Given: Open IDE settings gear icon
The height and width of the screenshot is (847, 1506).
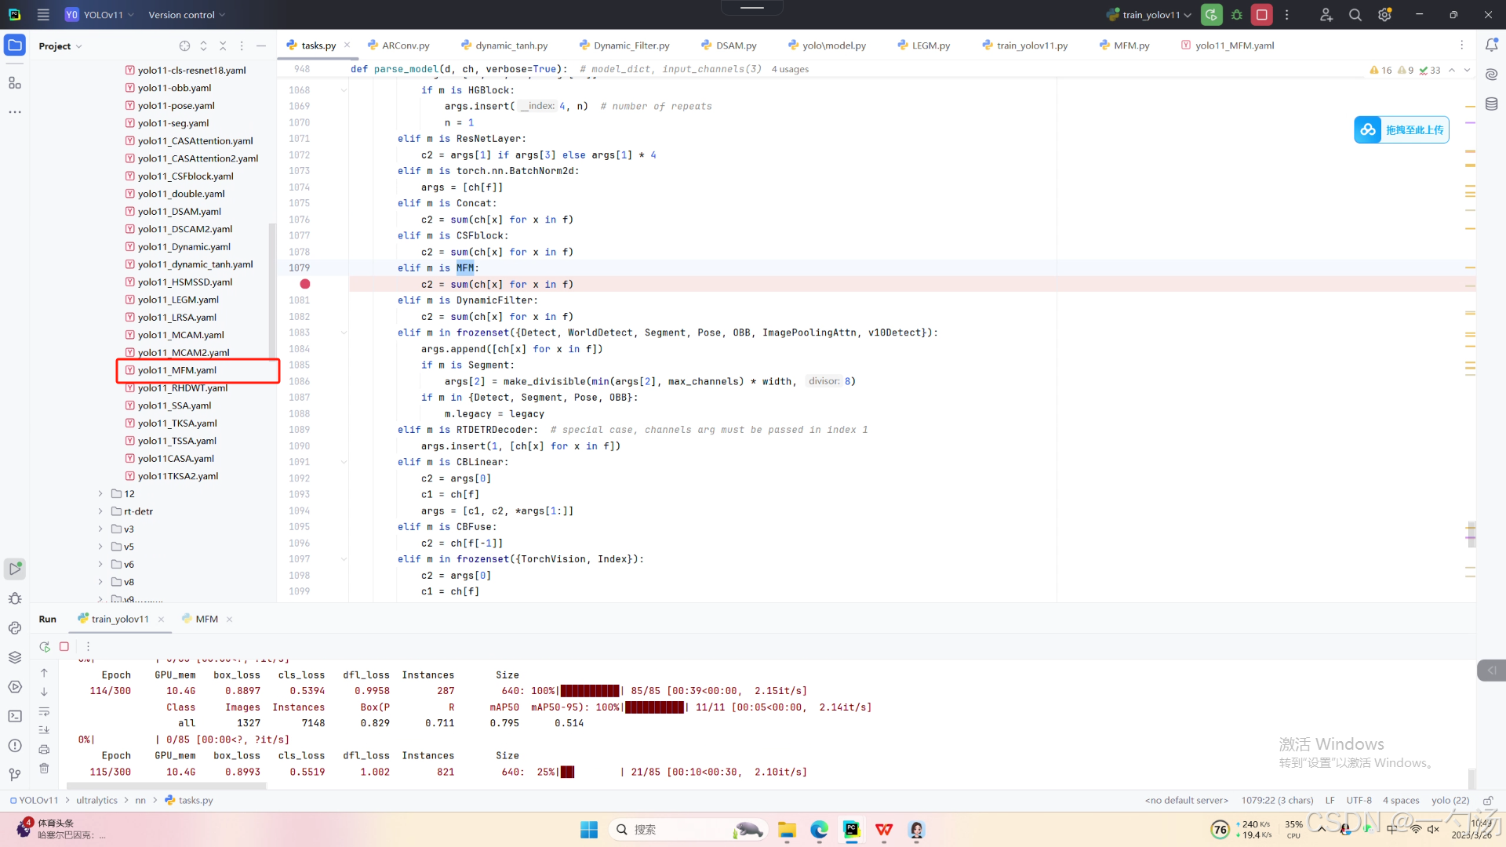Looking at the screenshot, I should 1384,15.
